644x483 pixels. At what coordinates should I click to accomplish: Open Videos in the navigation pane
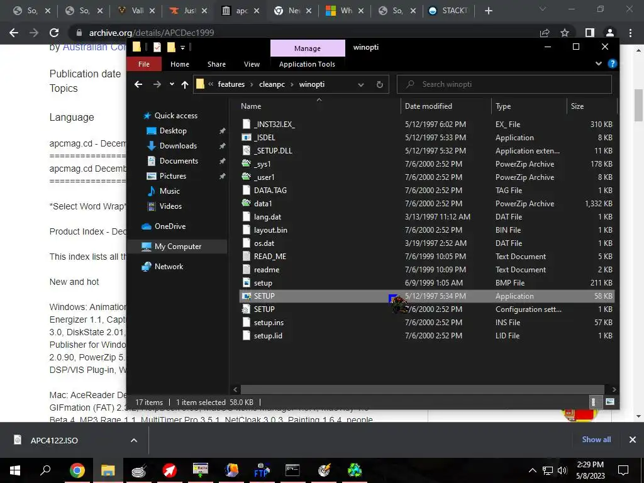(x=170, y=206)
